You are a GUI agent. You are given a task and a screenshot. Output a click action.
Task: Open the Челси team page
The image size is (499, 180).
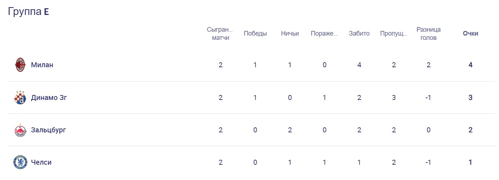point(41,162)
